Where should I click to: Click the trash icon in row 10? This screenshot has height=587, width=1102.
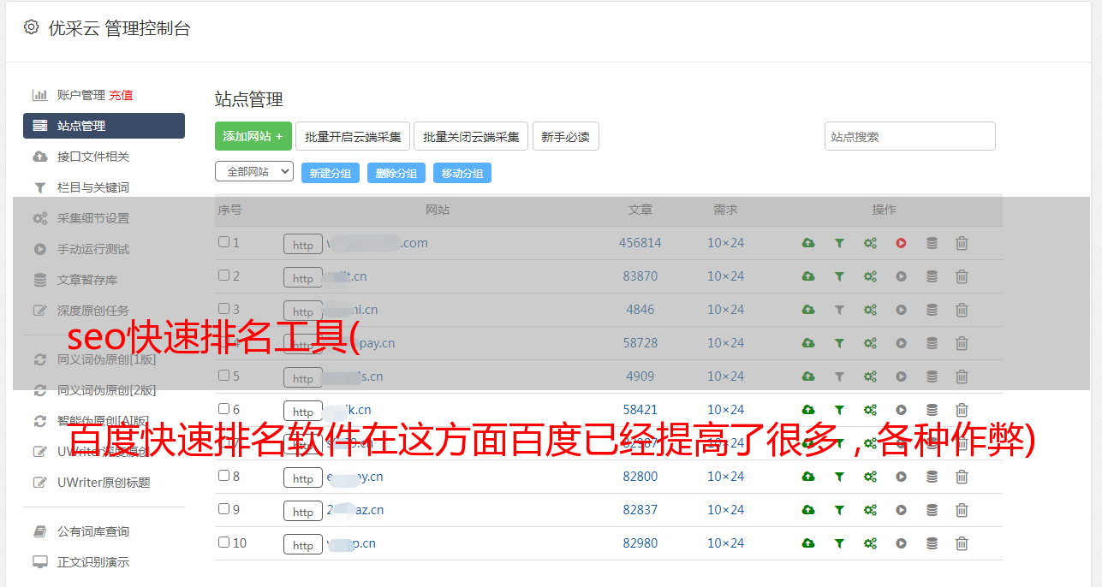(962, 543)
